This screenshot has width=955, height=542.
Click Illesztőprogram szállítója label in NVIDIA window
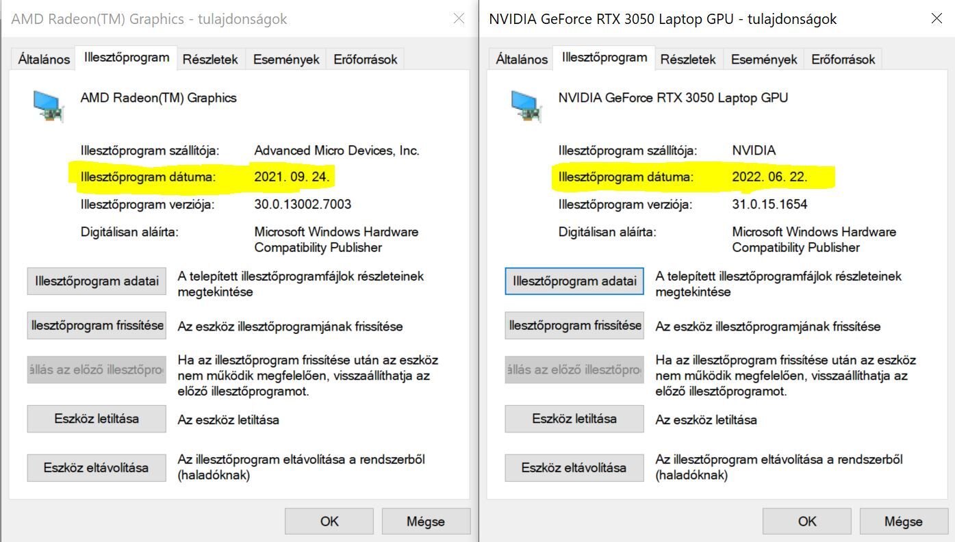pyautogui.click(x=628, y=151)
